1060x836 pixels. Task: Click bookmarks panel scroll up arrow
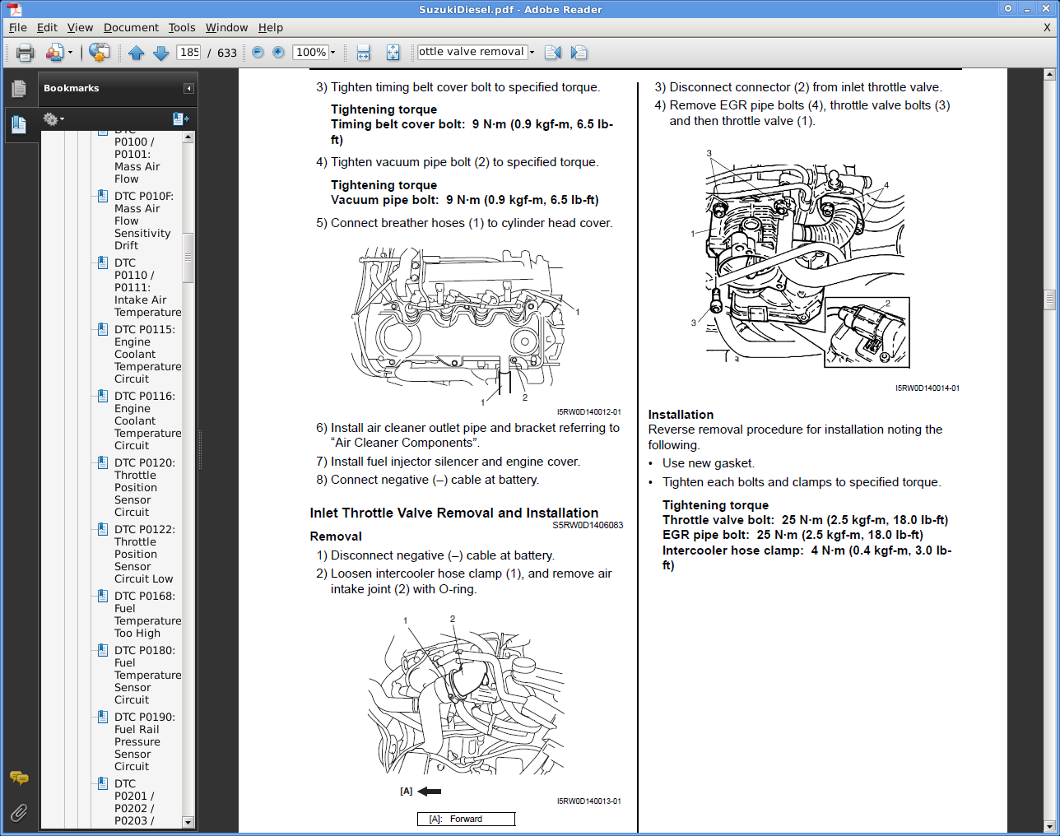tap(188, 137)
